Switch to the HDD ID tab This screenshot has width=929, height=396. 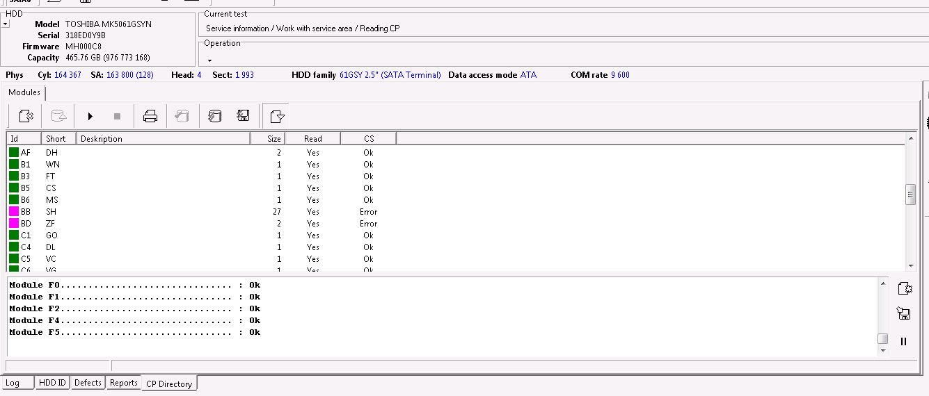pyautogui.click(x=52, y=383)
